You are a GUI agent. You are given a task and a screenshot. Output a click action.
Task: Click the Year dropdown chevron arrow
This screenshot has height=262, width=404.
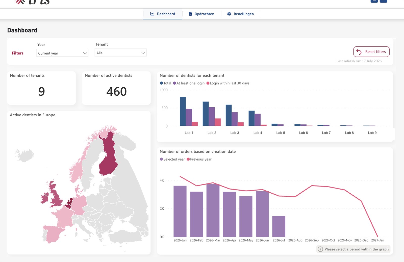(85, 53)
